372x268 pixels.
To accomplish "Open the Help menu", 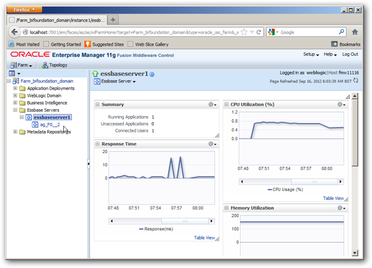I will point(330,55).
